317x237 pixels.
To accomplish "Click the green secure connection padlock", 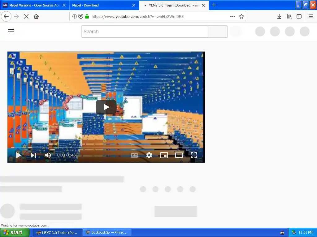I will (87, 16).
